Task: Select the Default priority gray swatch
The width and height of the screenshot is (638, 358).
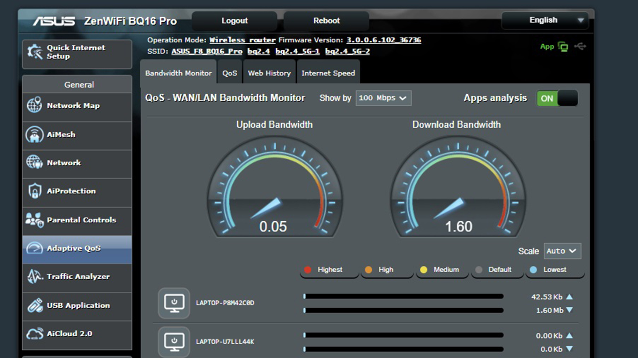Action: point(479,270)
